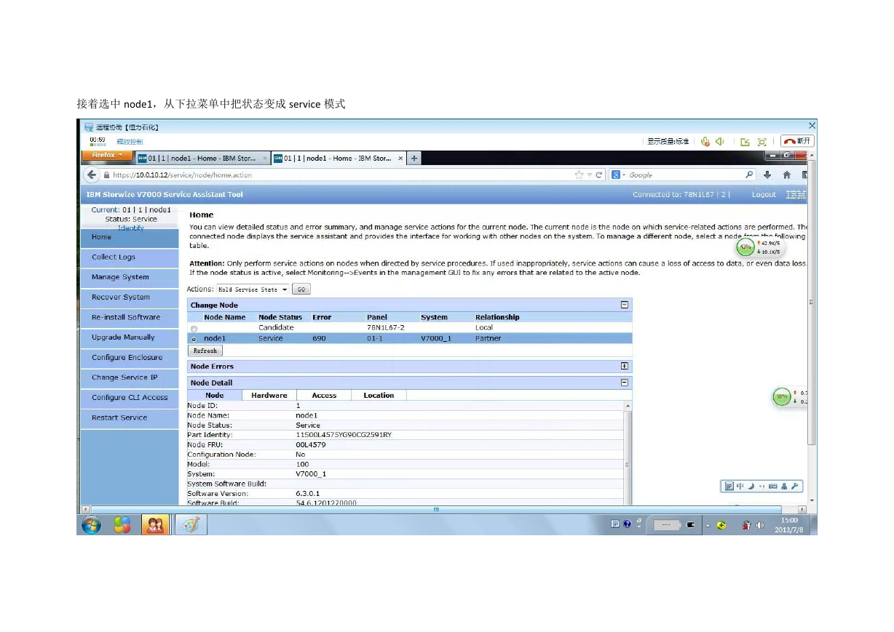Click the taskbar help question mark icon
Screen dimensions: 894x632
(x=628, y=524)
